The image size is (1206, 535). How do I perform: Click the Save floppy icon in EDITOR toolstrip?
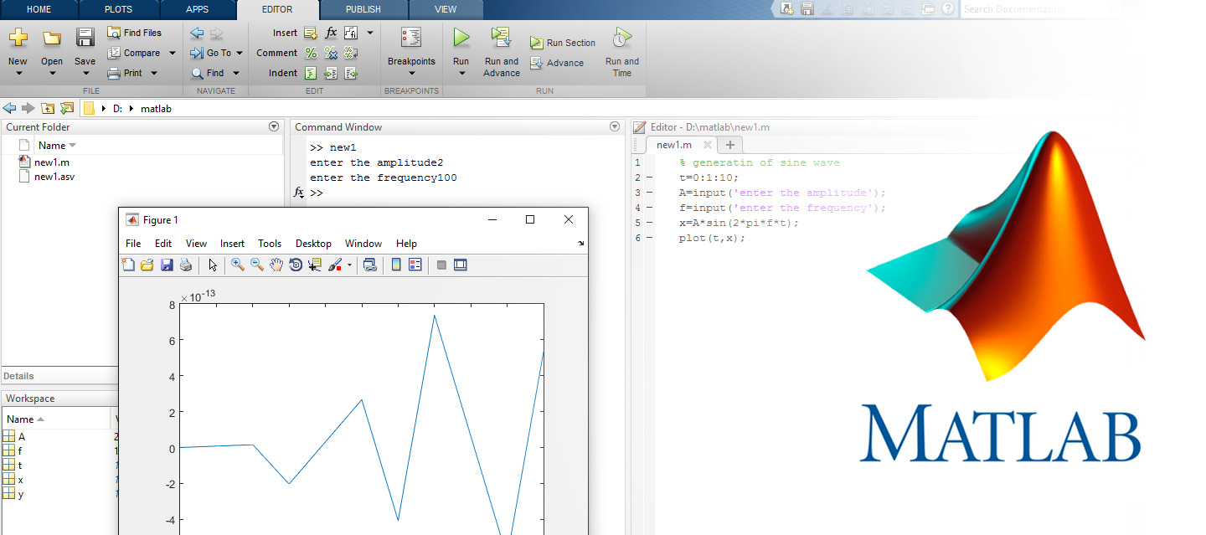(x=85, y=38)
